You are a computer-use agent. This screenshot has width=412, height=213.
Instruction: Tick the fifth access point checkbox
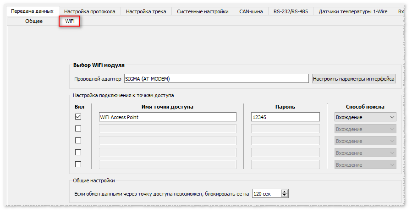click(78, 164)
